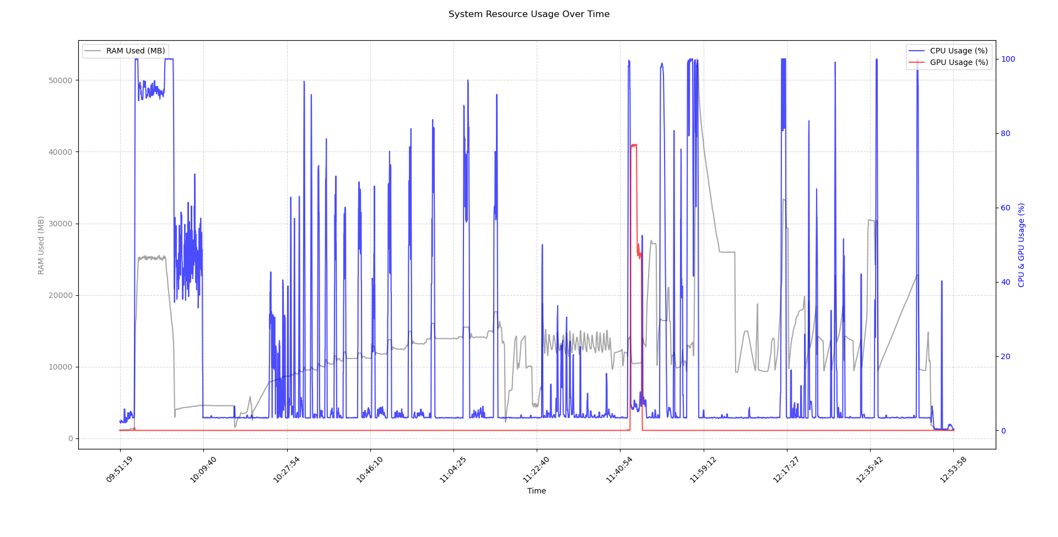
Task: Click the chart title System Resource Usage Over Time
Action: 528,14
